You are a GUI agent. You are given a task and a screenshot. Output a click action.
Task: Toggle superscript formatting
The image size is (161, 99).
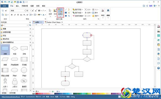tap(27, 15)
